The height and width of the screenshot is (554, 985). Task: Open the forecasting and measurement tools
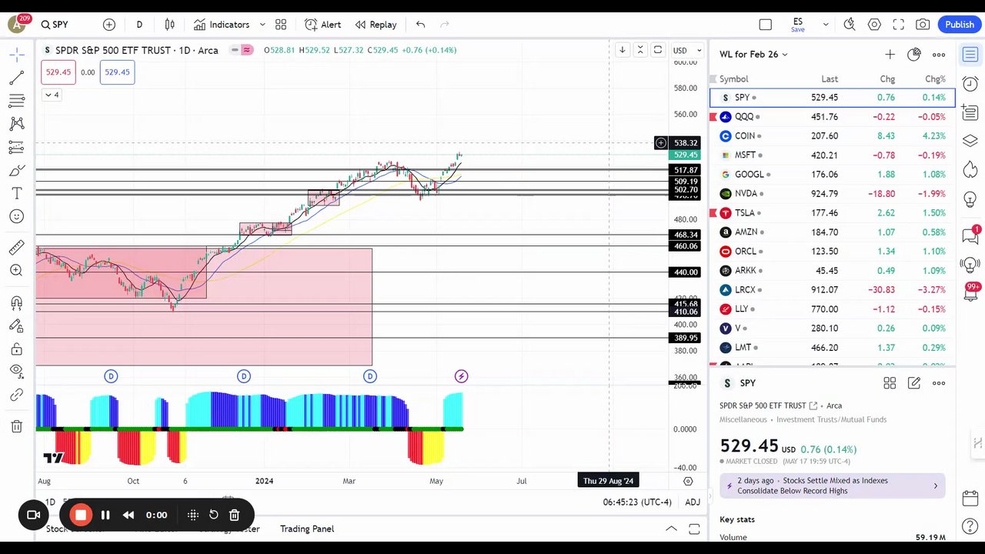pyautogui.click(x=16, y=147)
